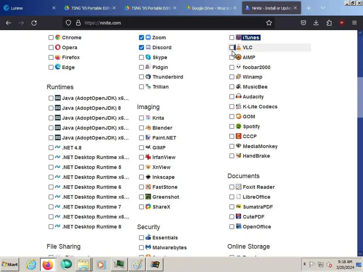Open Firefox application hamburger menu

point(354,23)
